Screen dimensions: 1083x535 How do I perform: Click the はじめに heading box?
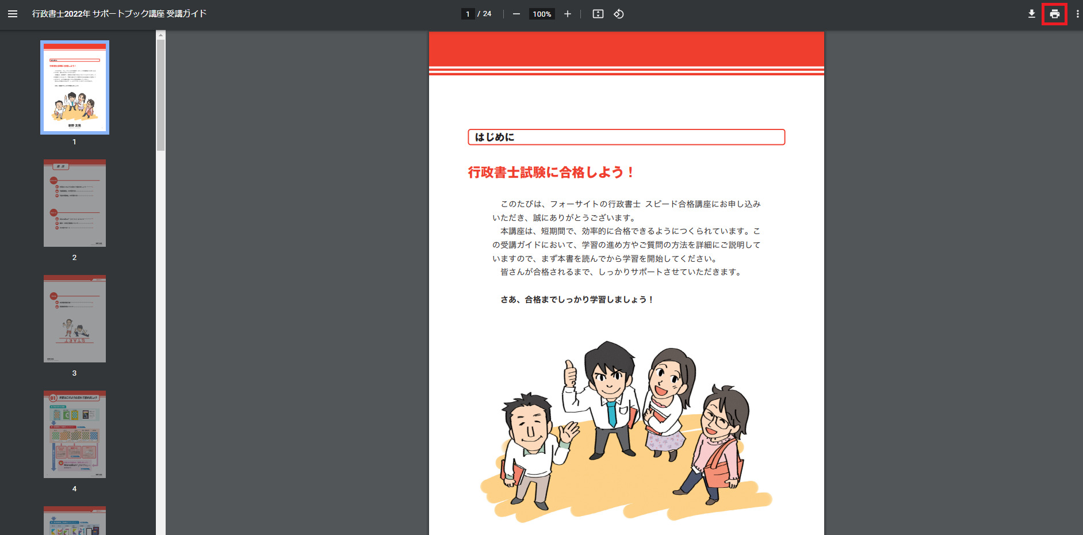pyautogui.click(x=626, y=137)
